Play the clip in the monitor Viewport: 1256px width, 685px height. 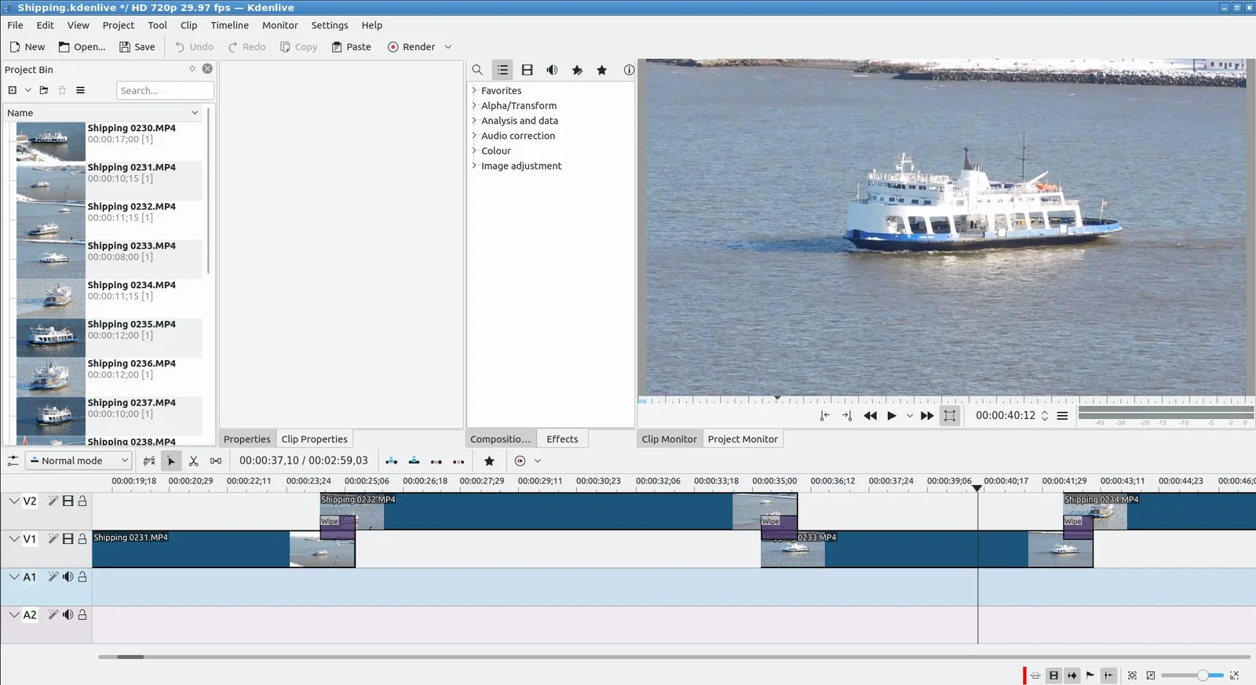(892, 416)
